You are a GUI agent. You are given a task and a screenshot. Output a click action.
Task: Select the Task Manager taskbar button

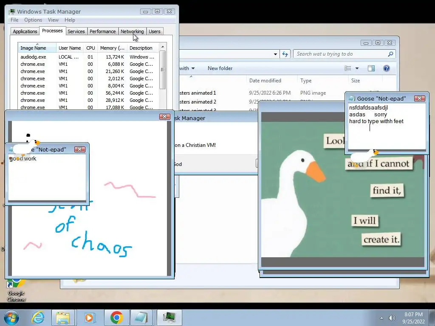169,318
